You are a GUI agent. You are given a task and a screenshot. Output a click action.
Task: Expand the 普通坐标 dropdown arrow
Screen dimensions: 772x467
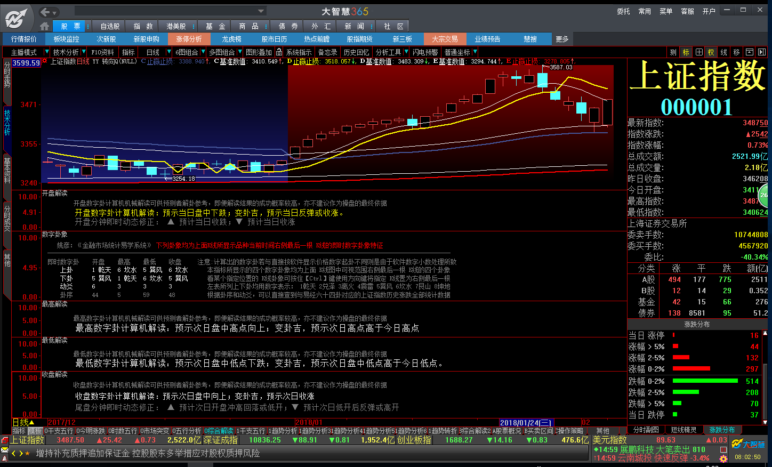(475, 52)
